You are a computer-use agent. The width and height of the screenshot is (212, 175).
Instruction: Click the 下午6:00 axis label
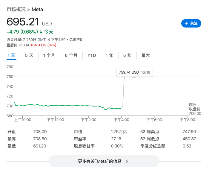tap(154, 120)
